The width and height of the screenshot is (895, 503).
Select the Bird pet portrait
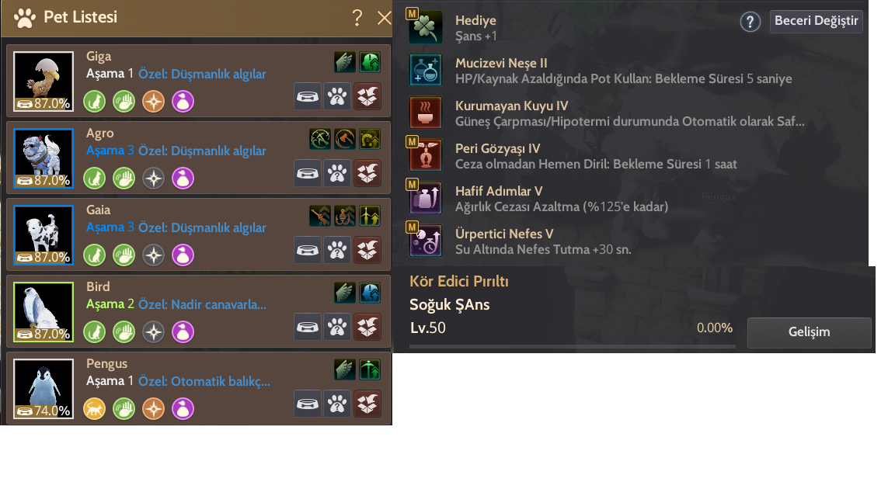[x=44, y=312]
